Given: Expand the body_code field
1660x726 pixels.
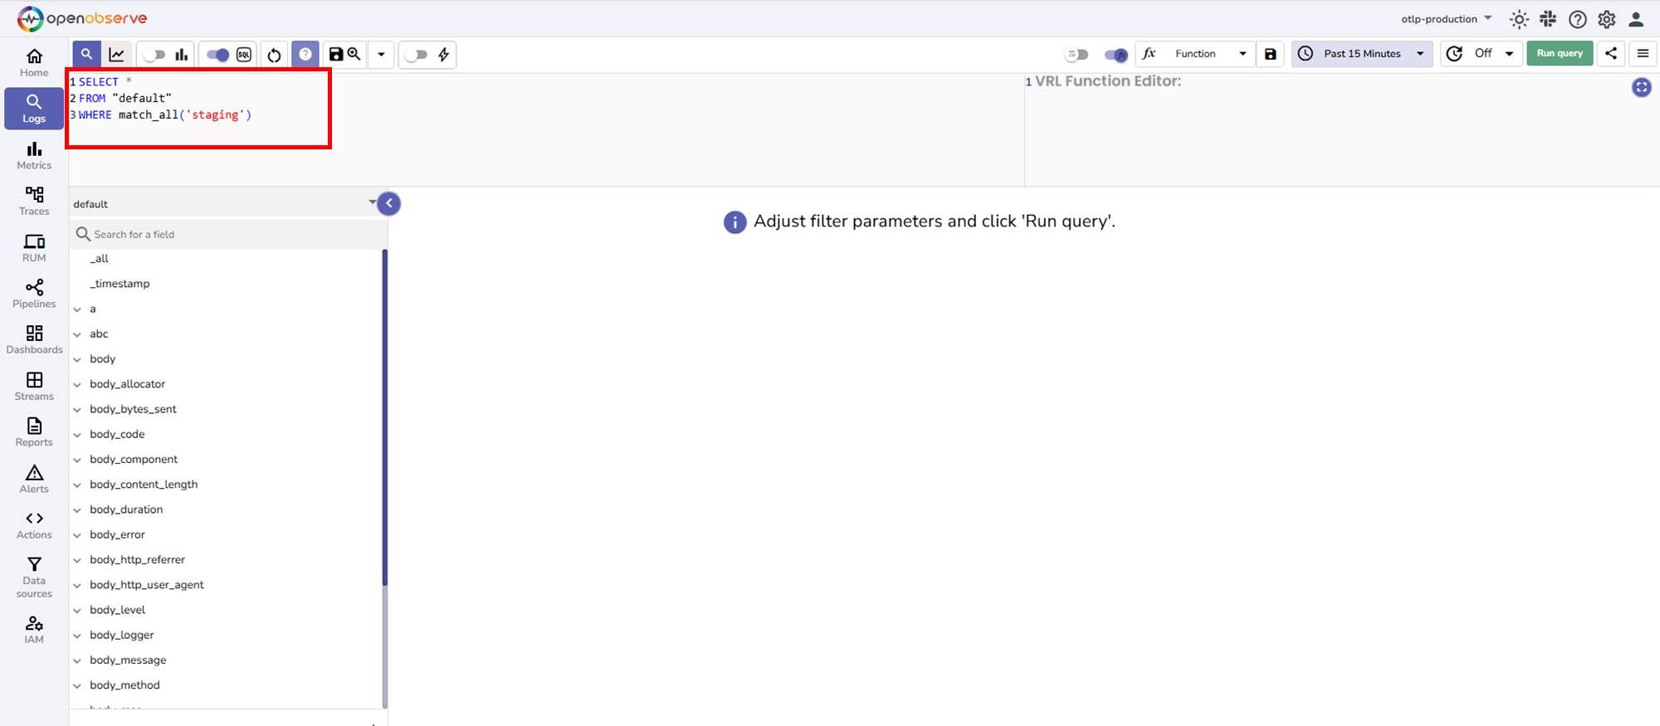Looking at the screenshot, I should click(x=77, y=435).
